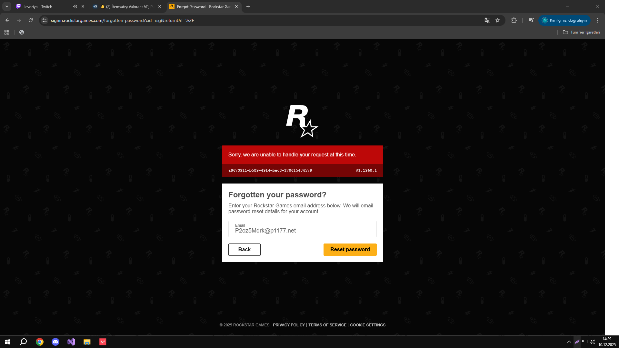Click the © 2025 Rockstar Games footer text
619x348 pixels.
pyautogui.click(x=245, y=325)
